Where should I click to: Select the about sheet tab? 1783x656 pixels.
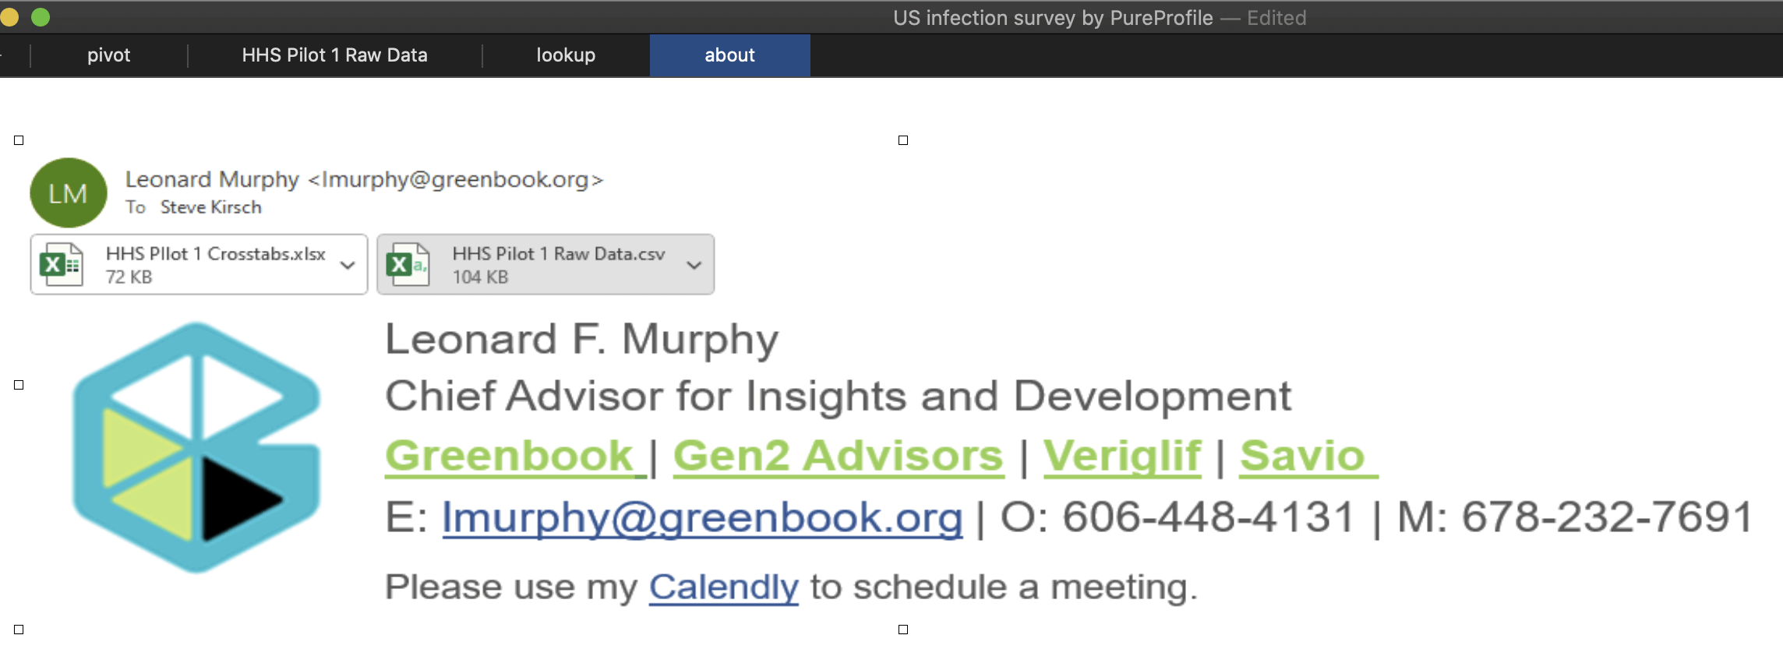729,55
